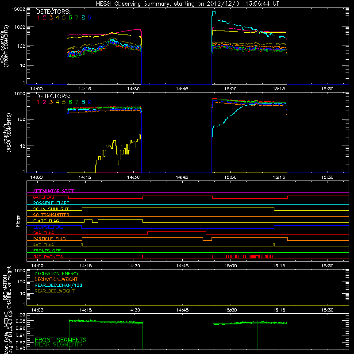The image size is (354, 354).
Task: Select the DETECTORS: label in the rear segments plot
Action: click(53, 96)
